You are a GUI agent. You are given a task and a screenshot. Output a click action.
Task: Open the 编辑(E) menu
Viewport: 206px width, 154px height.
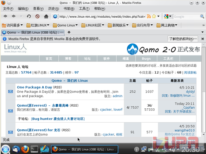(x=23, y=9)
